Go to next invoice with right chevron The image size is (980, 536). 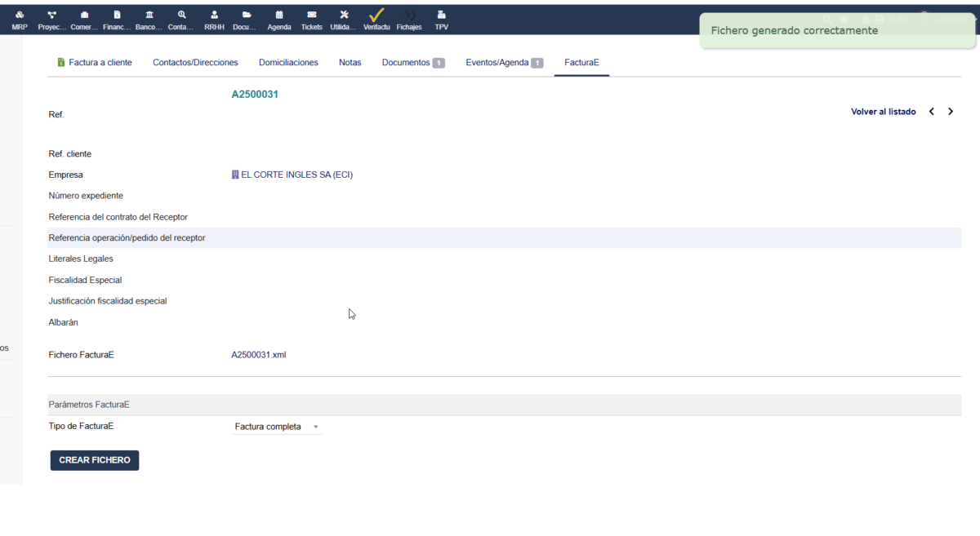[951, 112]
